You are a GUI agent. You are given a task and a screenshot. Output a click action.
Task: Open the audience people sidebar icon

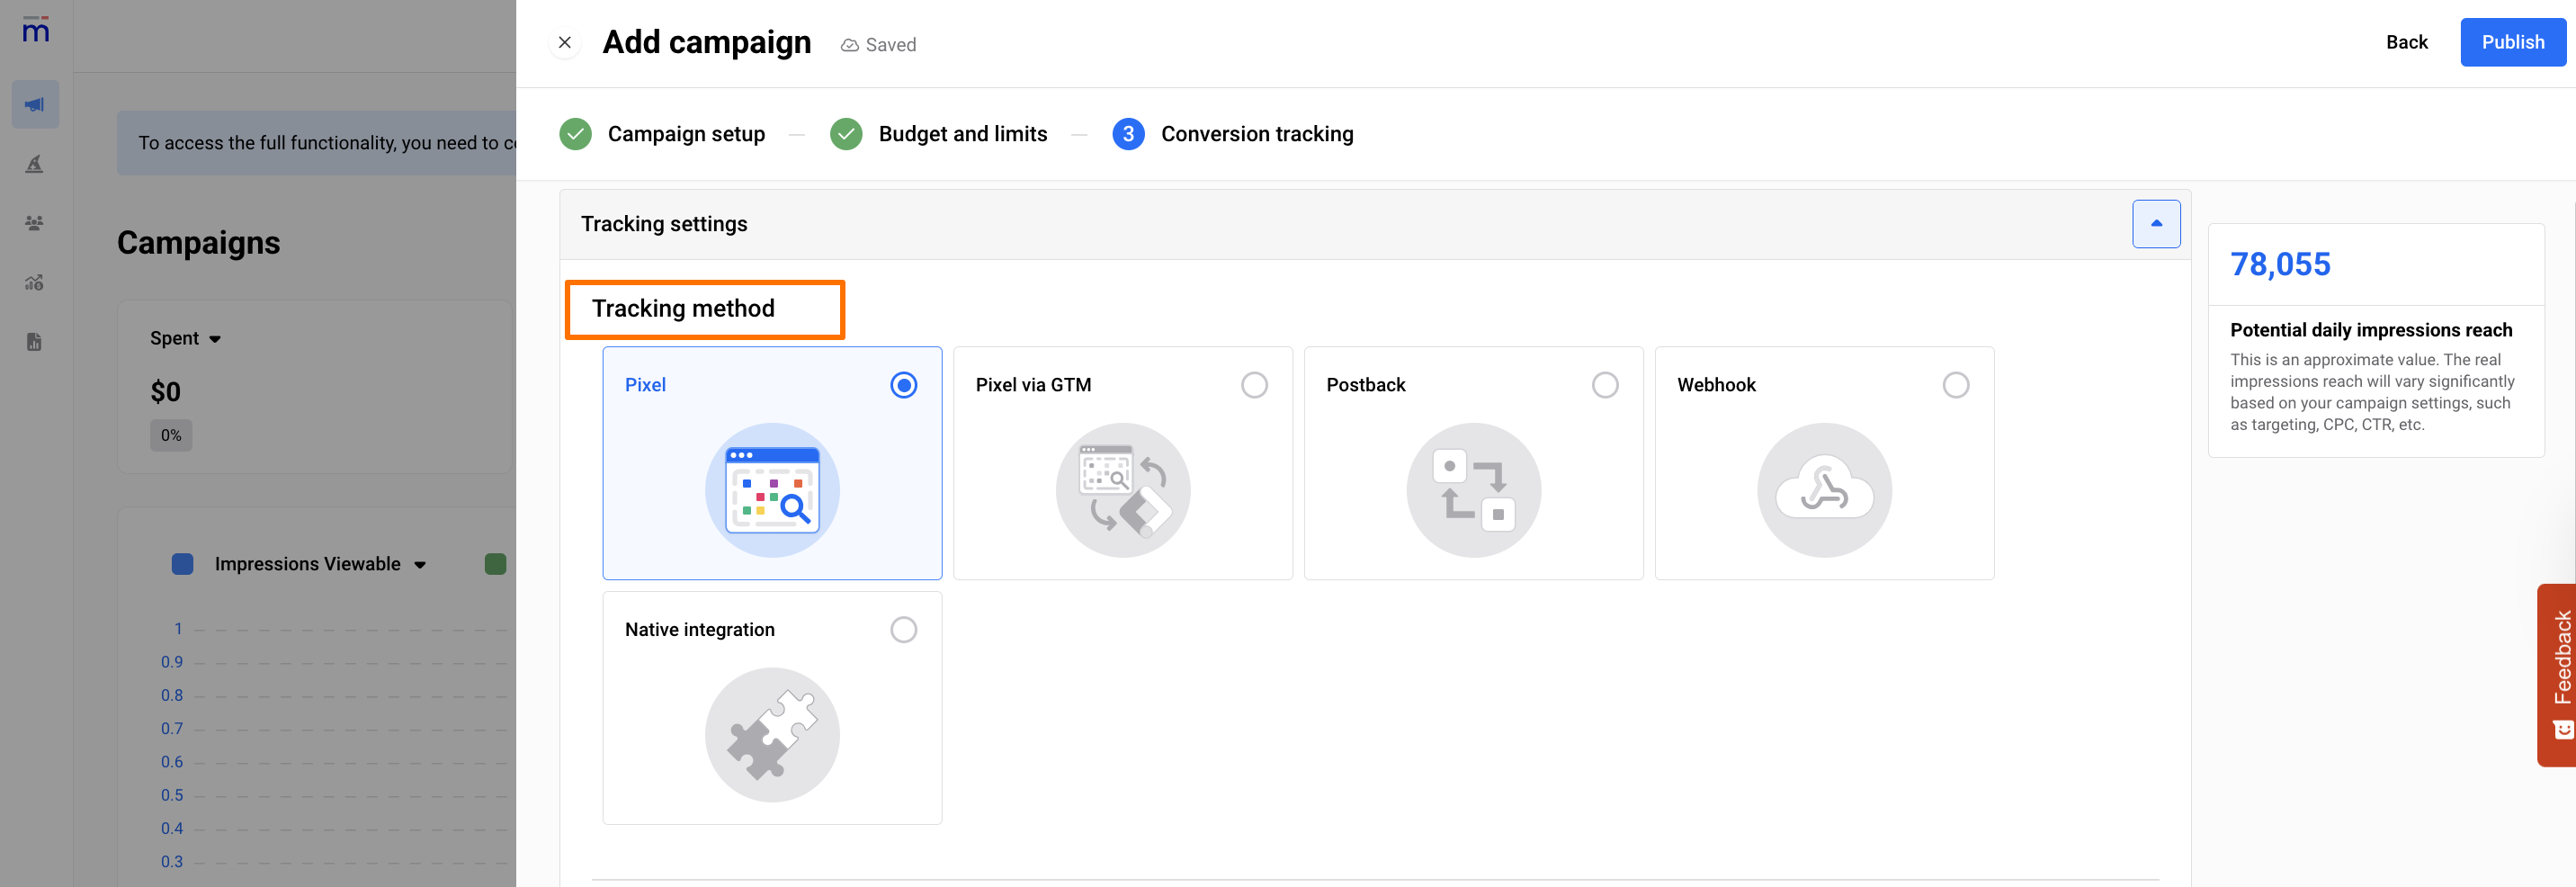coord(35,223)
